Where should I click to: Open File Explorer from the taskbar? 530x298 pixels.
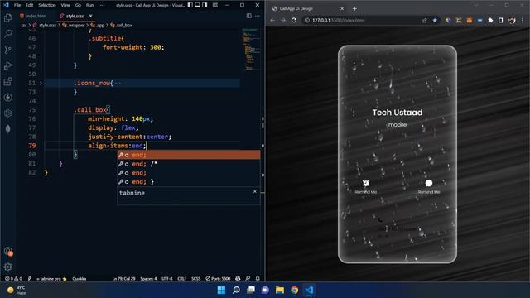(x=280, y=290)
